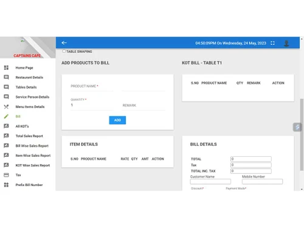
Task: View KOT Wise Sales Report
Action: click(x=33, y=165)
